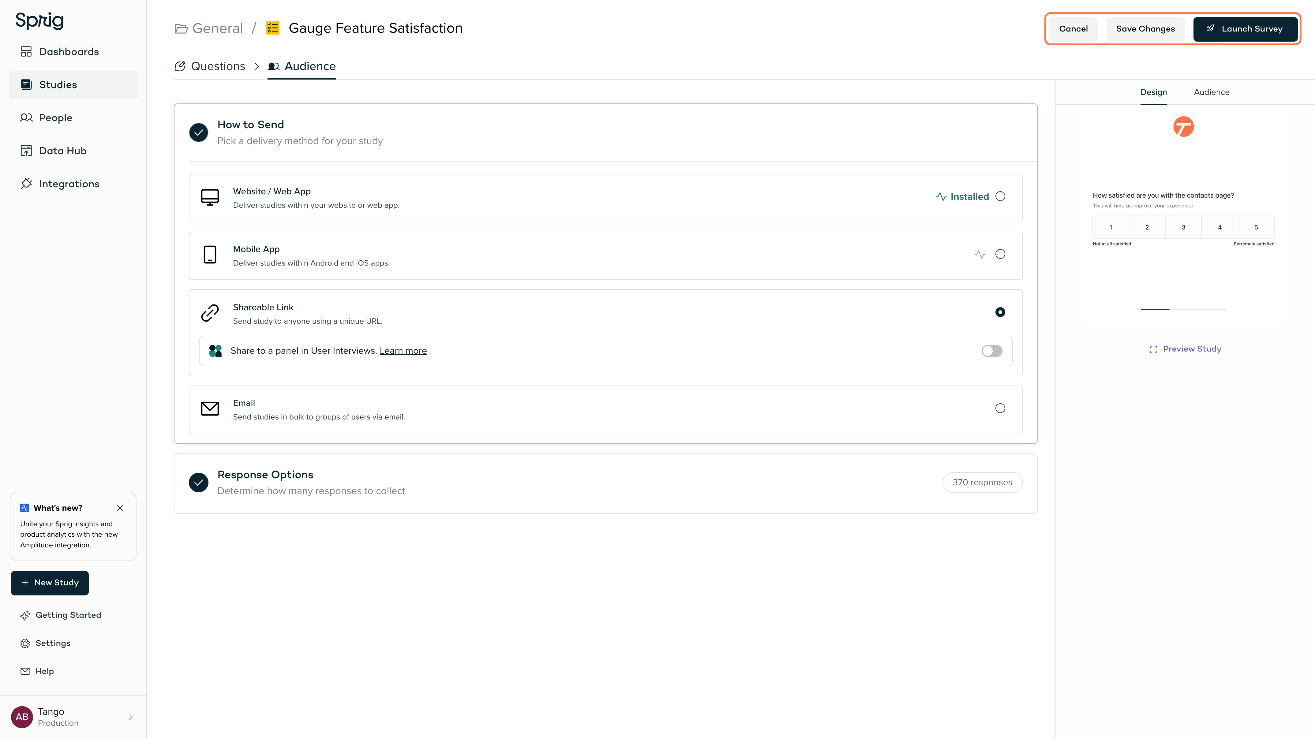Go to Studies in the sidebar

[73, 85]
